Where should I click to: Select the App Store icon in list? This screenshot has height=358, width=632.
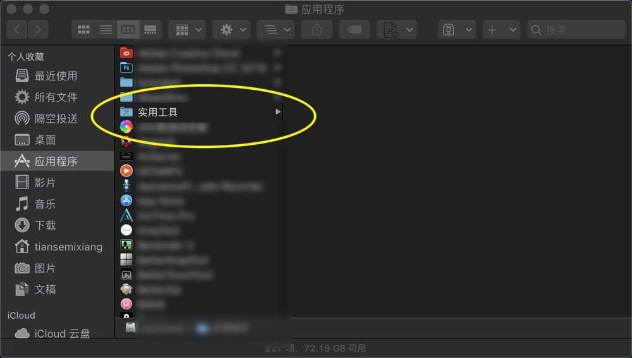click(x=126, y=201)
